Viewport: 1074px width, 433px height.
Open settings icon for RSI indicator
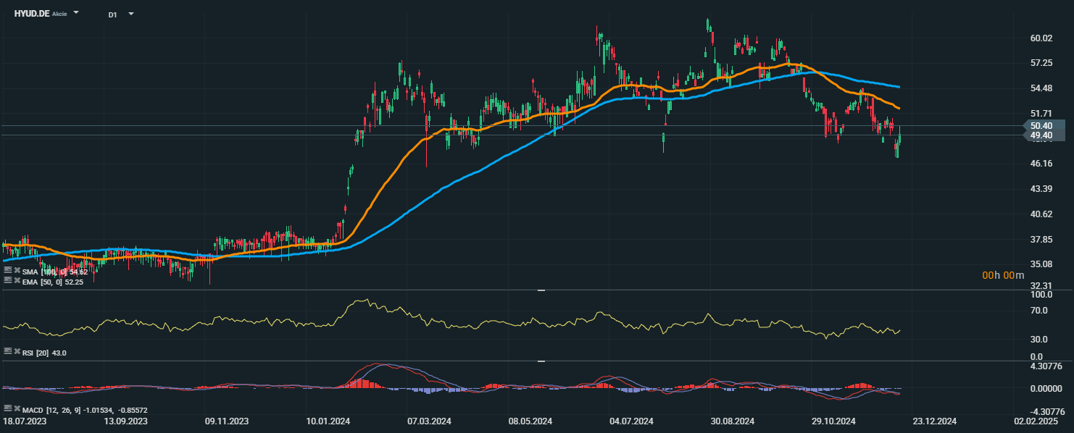click(7, 351)
